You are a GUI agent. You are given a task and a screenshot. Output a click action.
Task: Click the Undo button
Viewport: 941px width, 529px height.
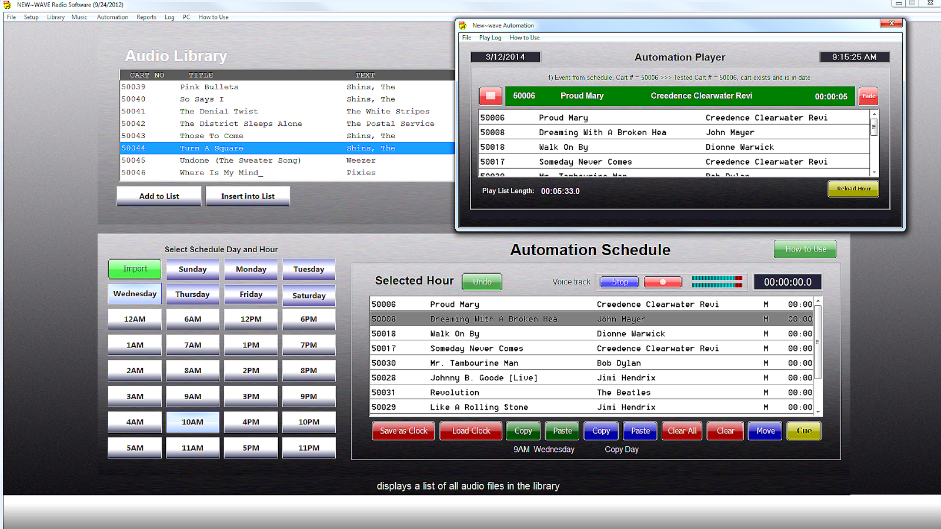482,282
